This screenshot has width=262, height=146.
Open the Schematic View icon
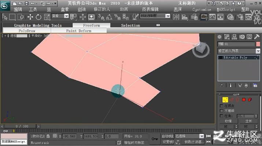(221, 17)
